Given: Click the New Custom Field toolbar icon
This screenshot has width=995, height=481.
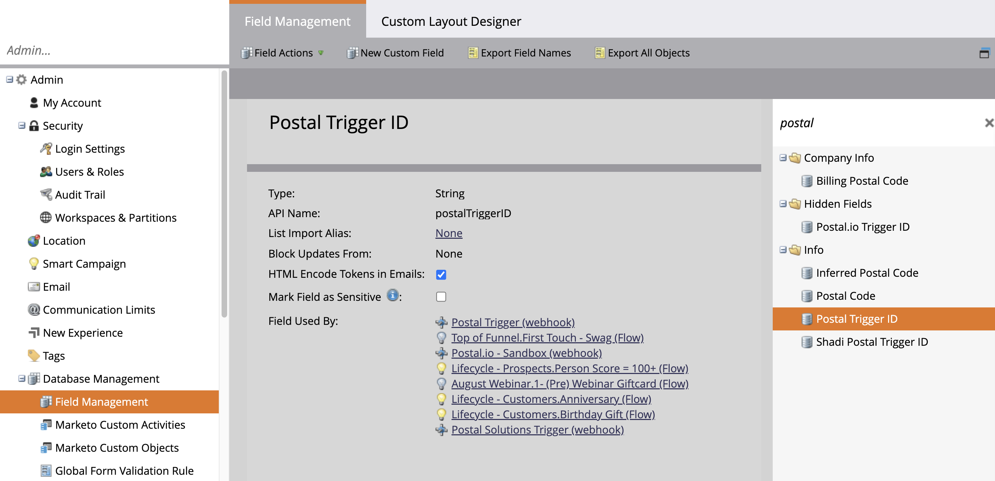Looking at the screenshot, I should pos(352,53).
